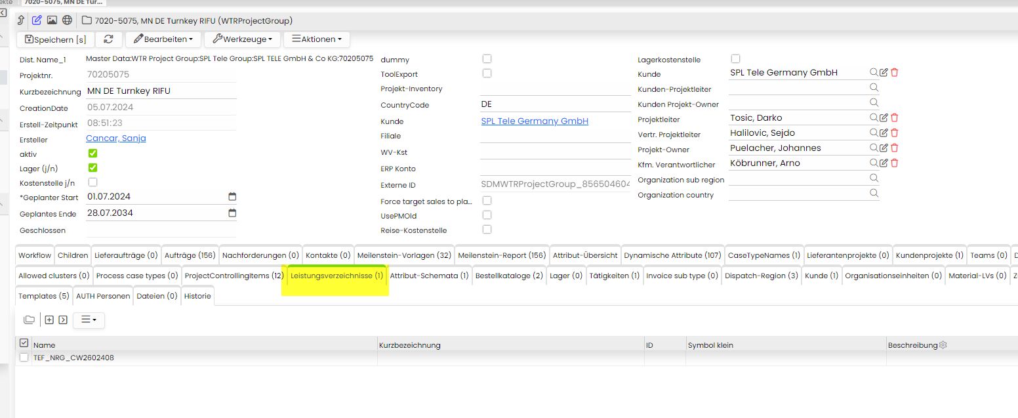Check the ToolExport checkbox
The height and width of the screenshot is (418, 1018).
pyautogui.click(x=487, y=73)
